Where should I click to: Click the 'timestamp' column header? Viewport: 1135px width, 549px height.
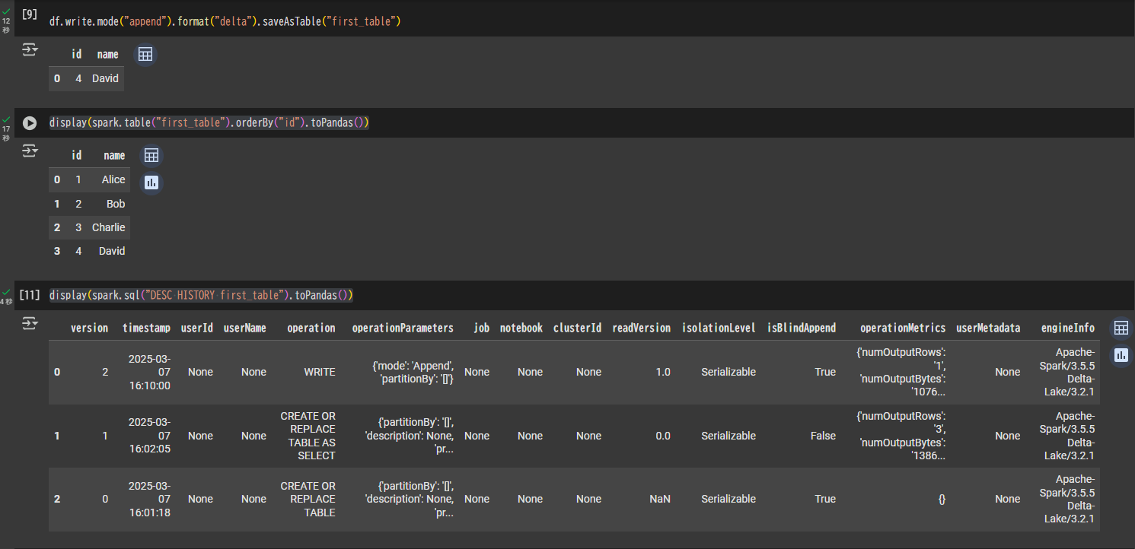click(146, 328)
